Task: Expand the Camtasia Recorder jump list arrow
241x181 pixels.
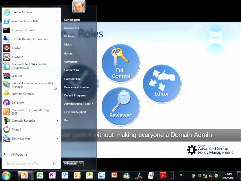Action: pyautogui.click(x=57, y=120)
